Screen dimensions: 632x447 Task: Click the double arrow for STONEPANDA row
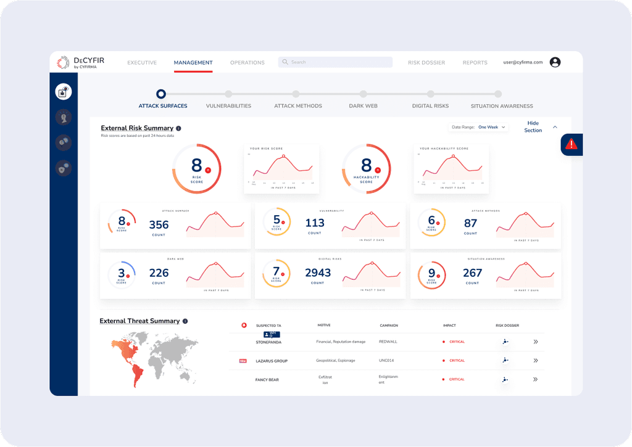(x=536, y=342)
